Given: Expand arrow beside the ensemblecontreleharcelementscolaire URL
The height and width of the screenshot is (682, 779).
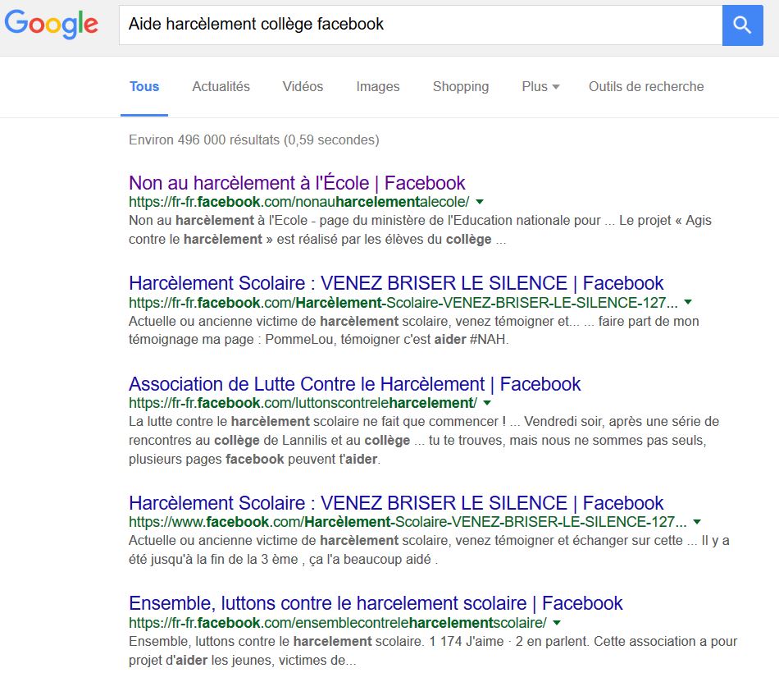Looking at the screenshot, I should click(557, 622).
